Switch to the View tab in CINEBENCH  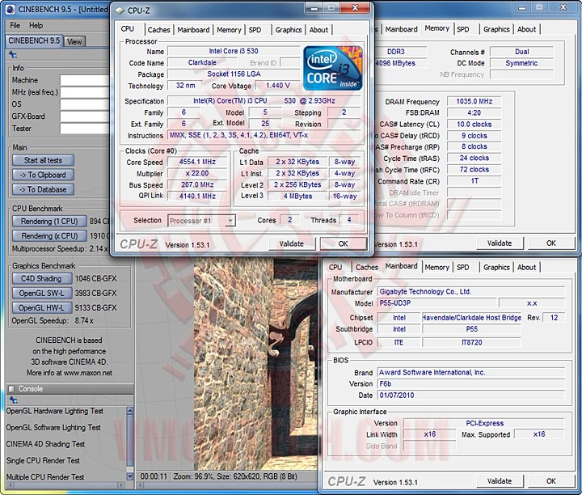pos(74,41)
